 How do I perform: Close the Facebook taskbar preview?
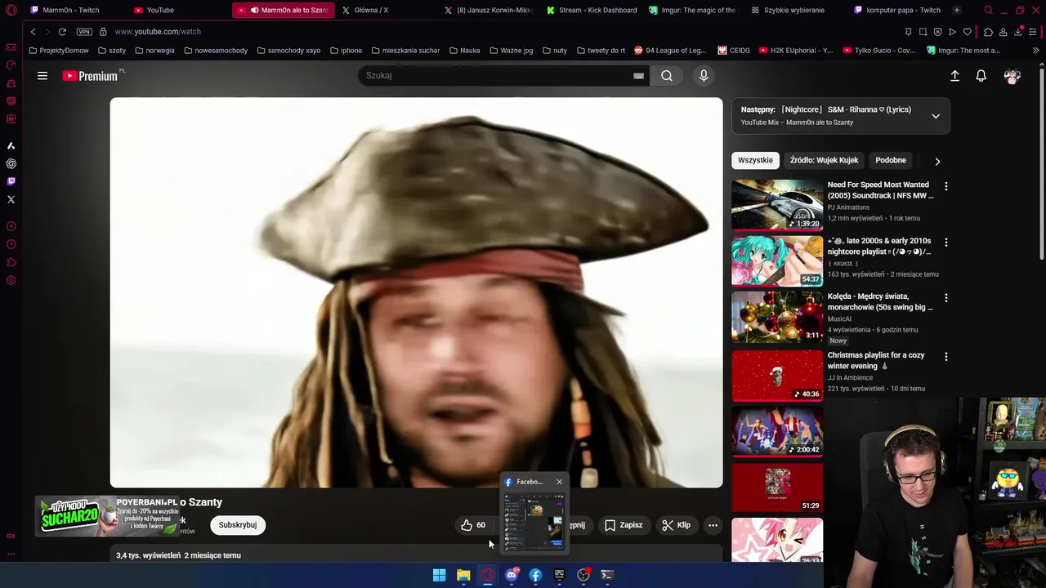pos(559,482)
